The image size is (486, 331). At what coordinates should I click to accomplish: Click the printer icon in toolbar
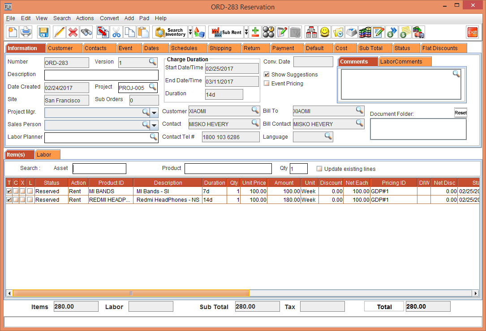click(26, 32)
